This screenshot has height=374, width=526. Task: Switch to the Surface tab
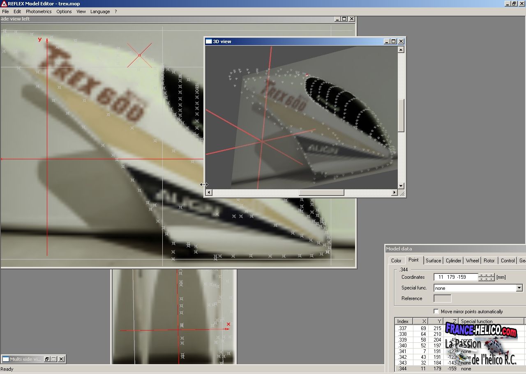pyautogui.click(x=433, y=261)
